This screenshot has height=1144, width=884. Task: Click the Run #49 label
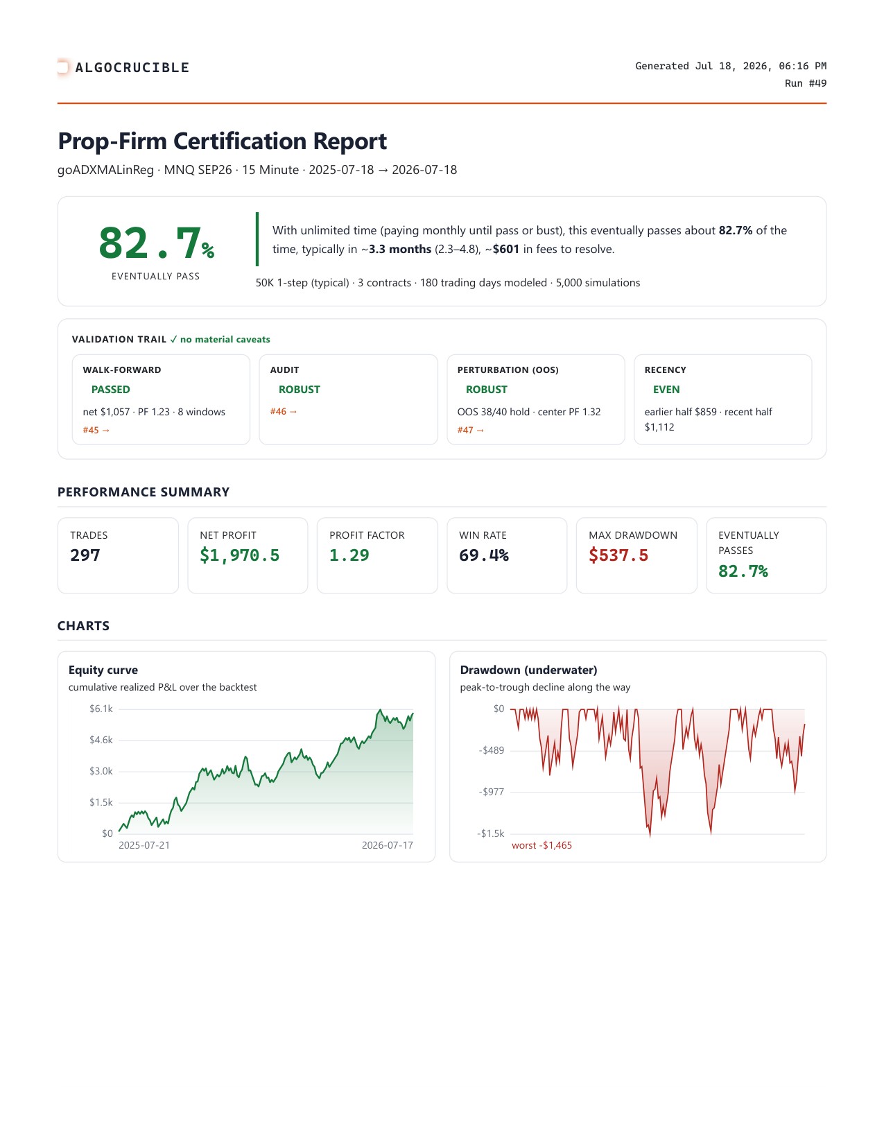pos(806,83)
